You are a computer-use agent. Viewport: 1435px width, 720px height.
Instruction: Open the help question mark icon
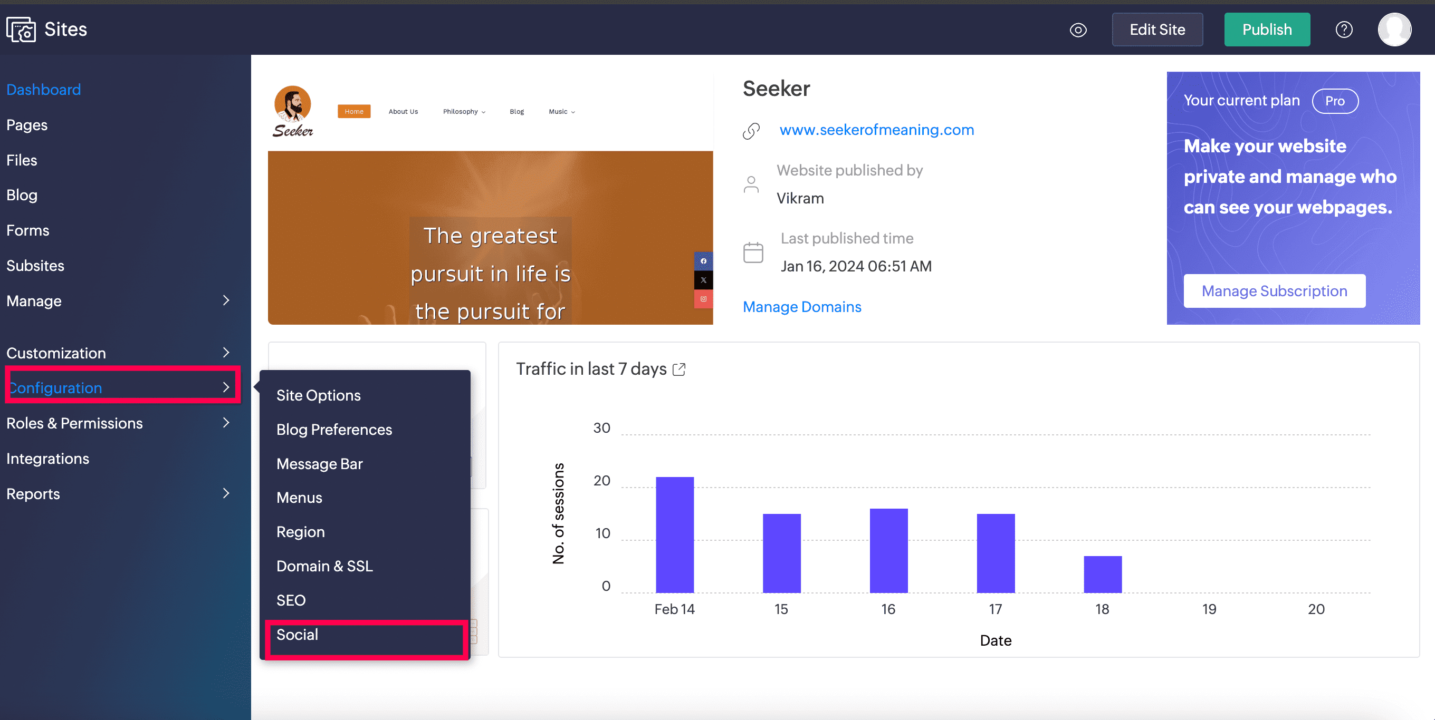tap(1344, 30)
